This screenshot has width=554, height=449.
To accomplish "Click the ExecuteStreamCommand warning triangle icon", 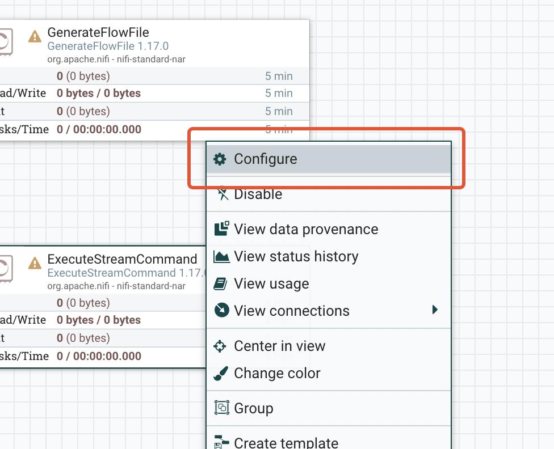I will [35, 263].
